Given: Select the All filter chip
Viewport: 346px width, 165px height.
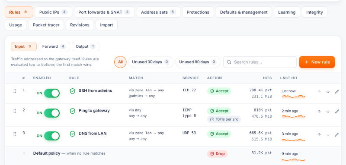Looking at the screenshot, I should (120, 62).
